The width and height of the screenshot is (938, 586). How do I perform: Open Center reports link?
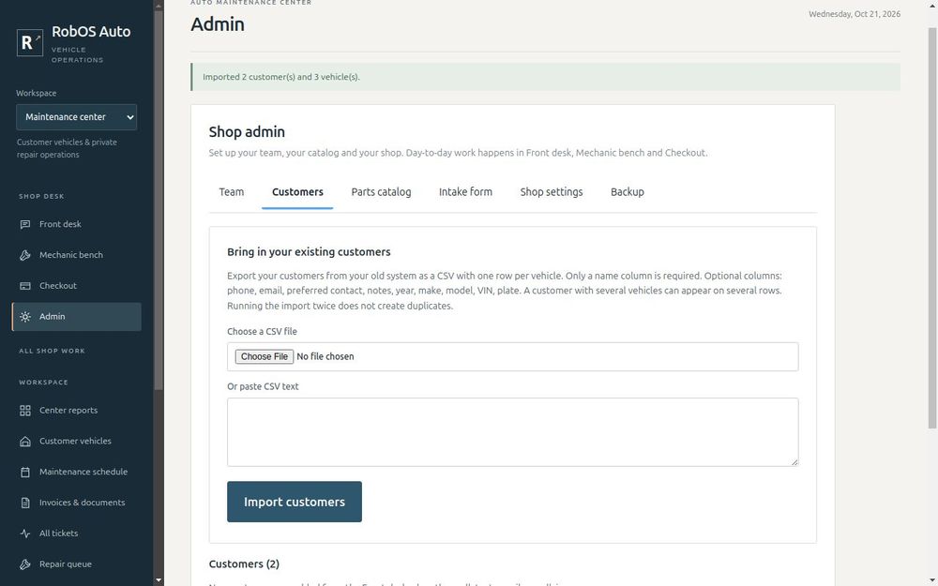[77, 411]
